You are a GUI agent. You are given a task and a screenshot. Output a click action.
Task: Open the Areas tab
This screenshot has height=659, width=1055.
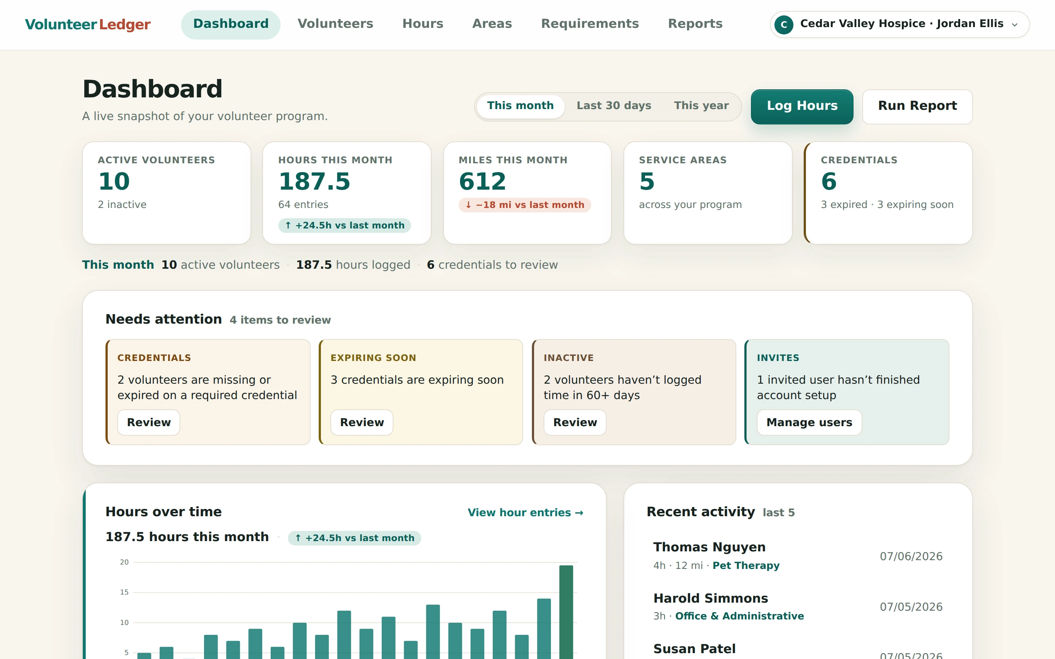(492, 24)
